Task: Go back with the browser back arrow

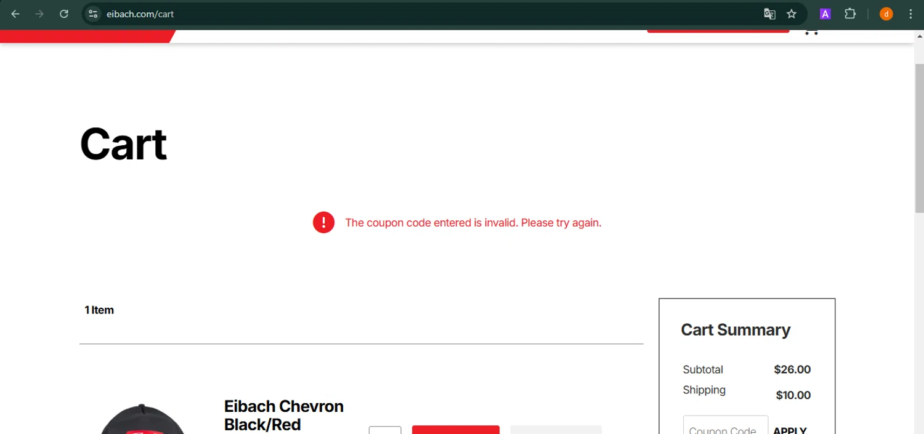Action: pyautogui.click(x=15, y=14)
